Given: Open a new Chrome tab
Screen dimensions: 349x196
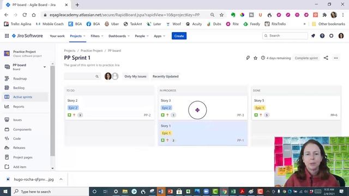Looking at the screenshot, I should point(77,5).
